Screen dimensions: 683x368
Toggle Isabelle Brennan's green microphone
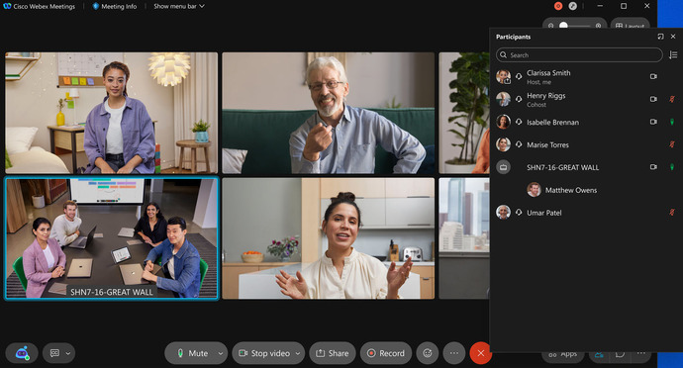[x=672, y=122]
